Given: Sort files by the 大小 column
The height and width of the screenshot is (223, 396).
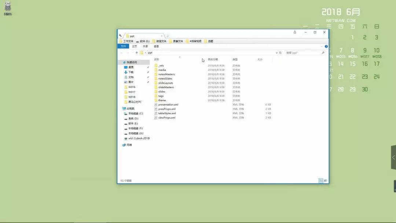Looking at the screenshot, I should click(x=260, y=60).
